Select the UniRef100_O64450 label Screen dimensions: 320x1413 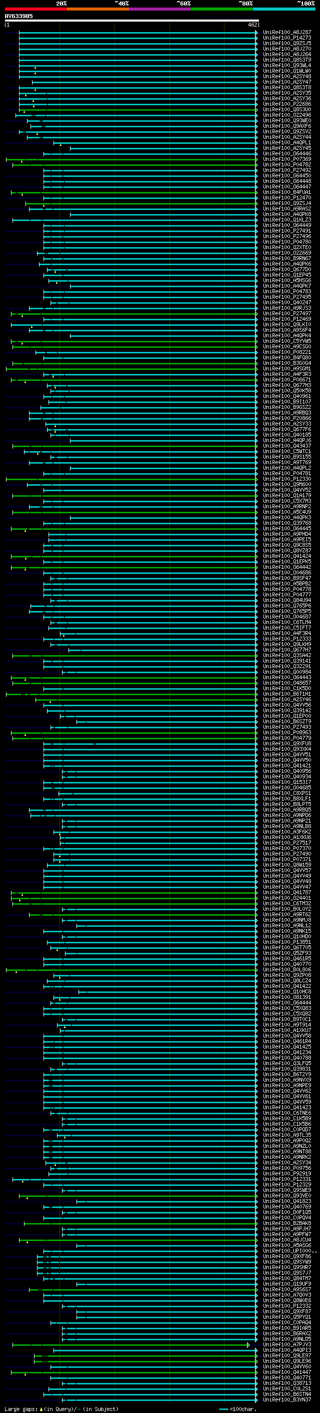[286, 175]
